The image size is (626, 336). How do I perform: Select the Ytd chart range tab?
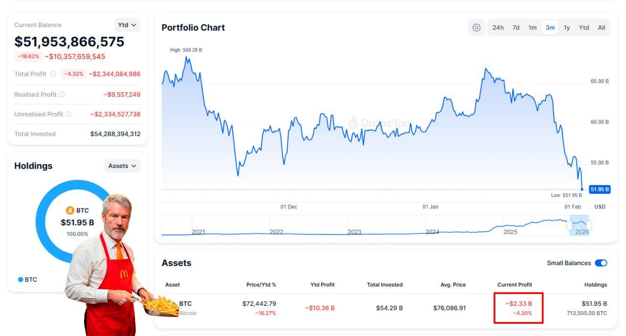pos(584,28)
